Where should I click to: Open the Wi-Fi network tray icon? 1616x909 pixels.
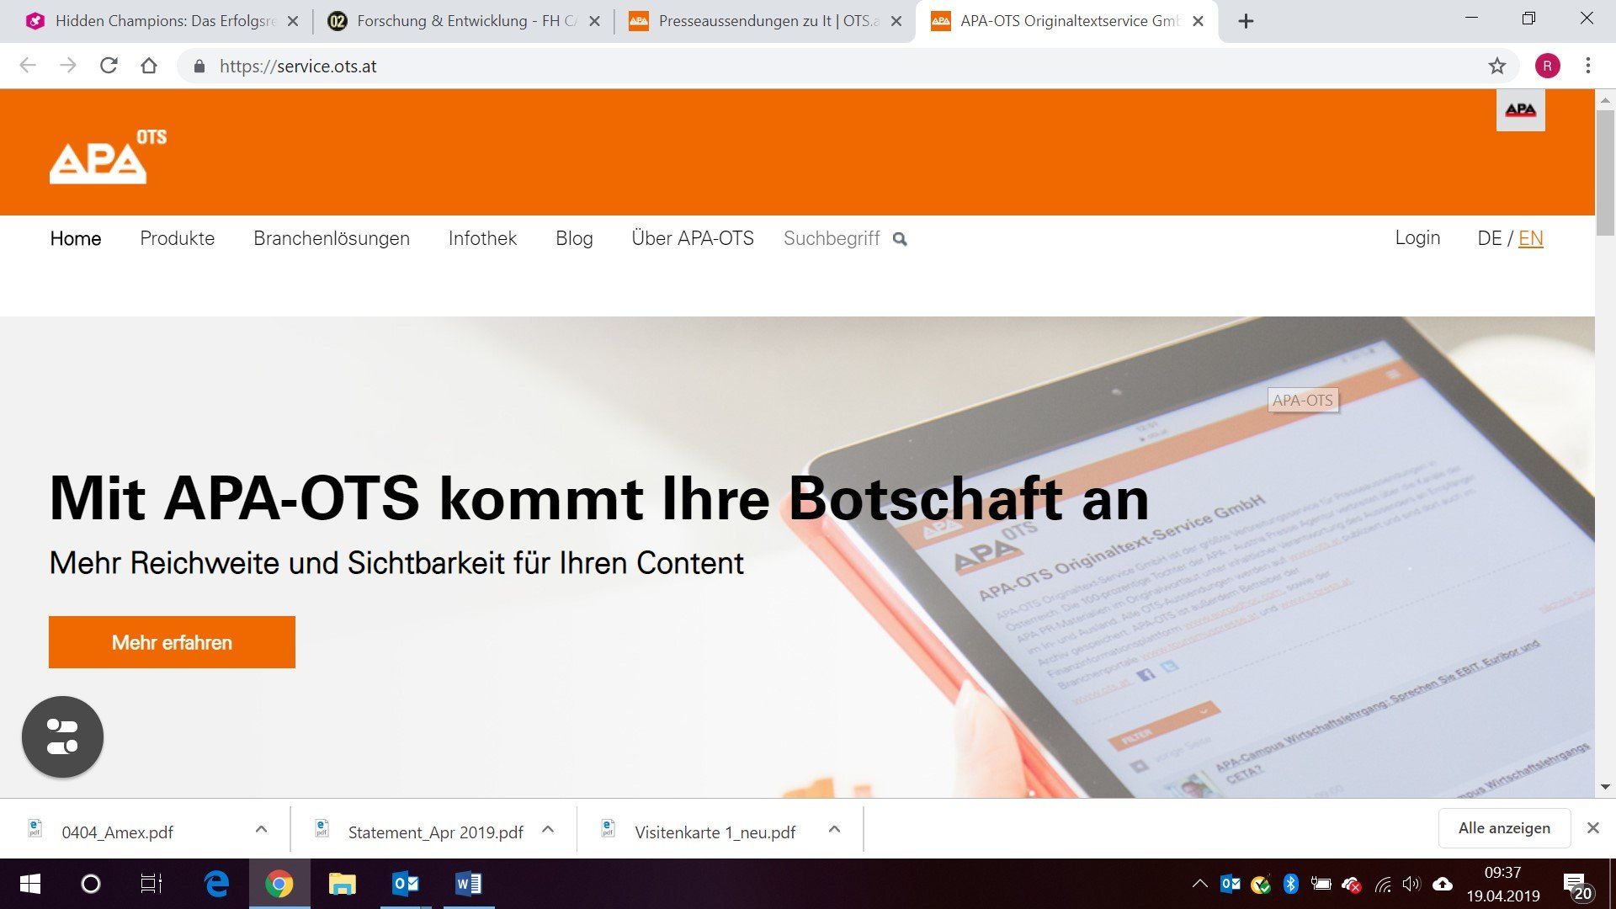pyautogui.click(x=1383, y=885)
